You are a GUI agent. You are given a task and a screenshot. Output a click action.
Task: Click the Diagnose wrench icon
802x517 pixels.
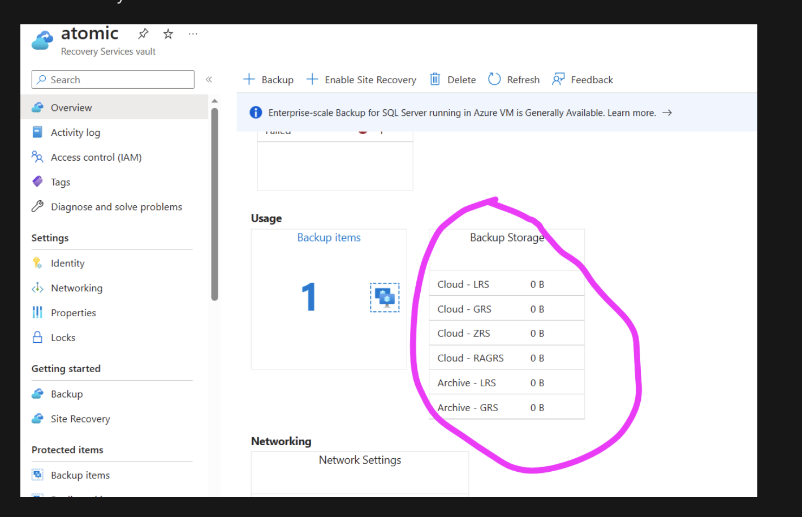pyautogui.click(x=37, y=206)
